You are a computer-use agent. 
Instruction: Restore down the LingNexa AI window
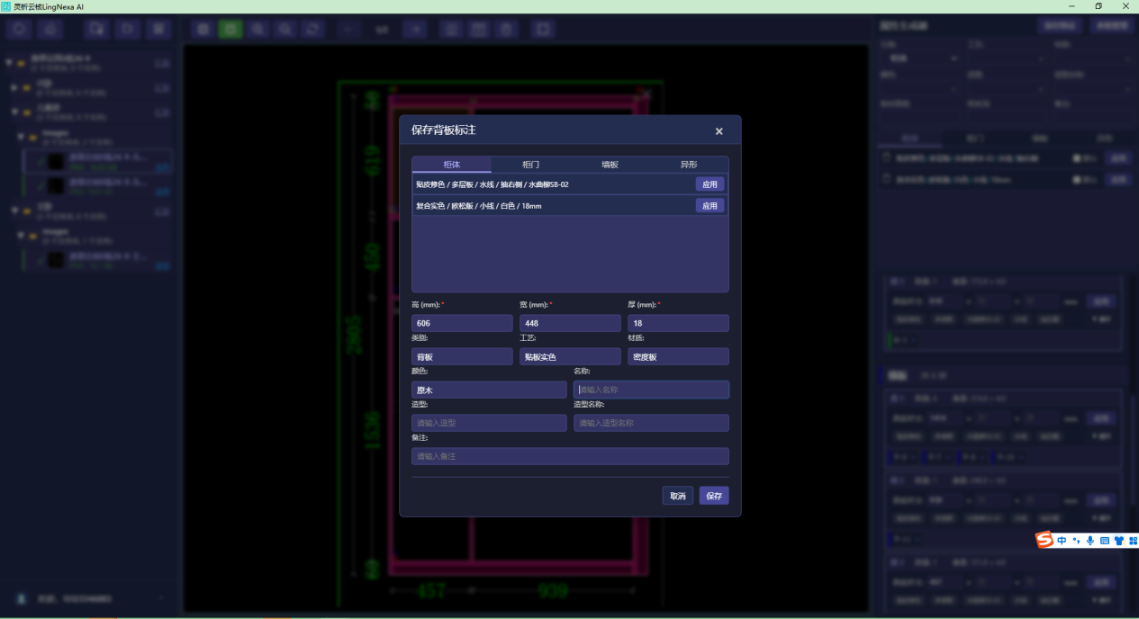(x=1098, y=6)
